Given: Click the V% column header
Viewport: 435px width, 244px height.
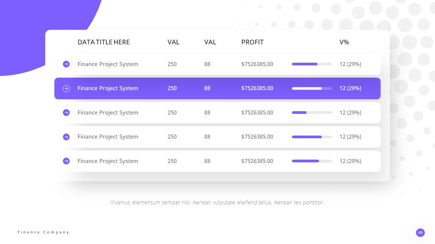Looking at the screenshot, I should (344, 42).
